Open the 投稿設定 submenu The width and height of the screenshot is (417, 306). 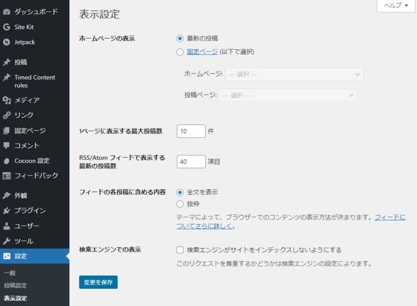pyautogui.click(x=16, y=286)
